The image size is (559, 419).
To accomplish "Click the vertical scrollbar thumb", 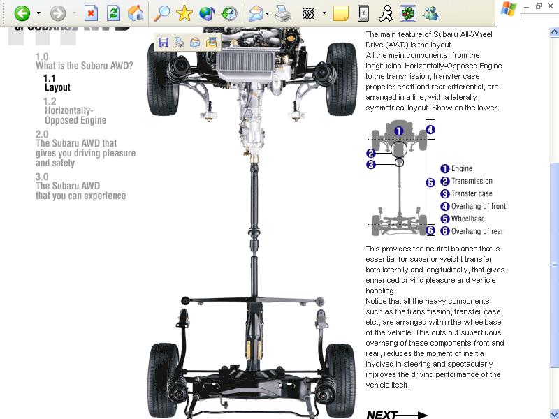I will pyautogui.click(x=554, y=265).
